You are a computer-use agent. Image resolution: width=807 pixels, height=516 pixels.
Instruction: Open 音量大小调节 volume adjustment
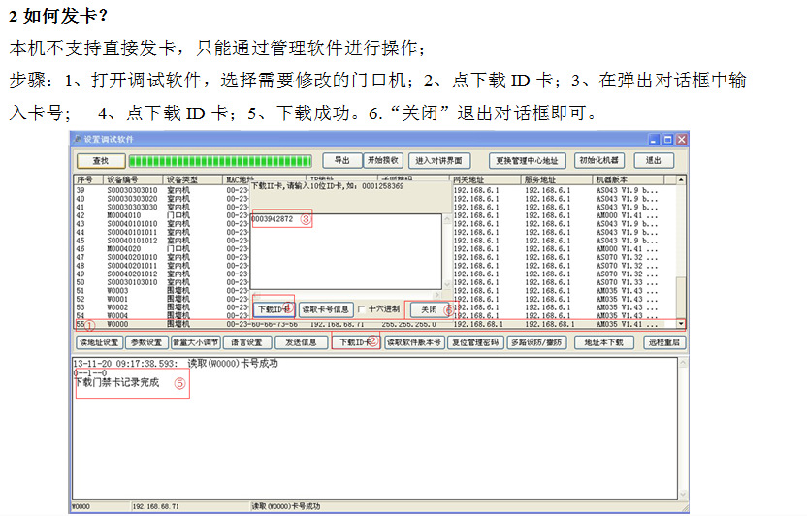[x=195, y=342]
